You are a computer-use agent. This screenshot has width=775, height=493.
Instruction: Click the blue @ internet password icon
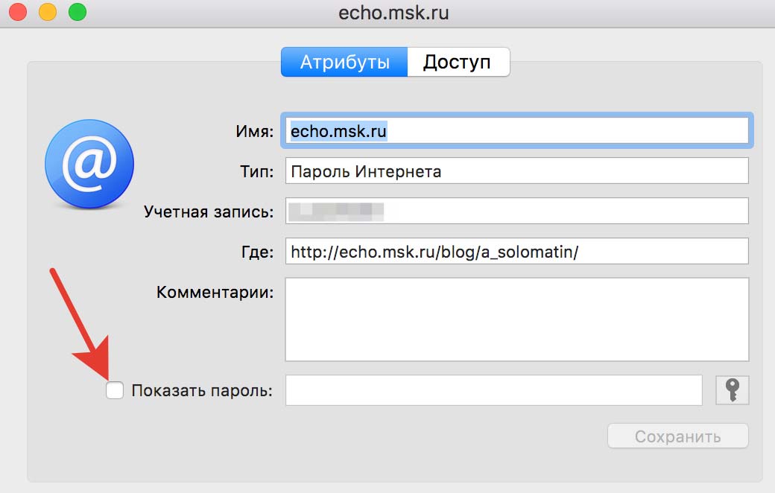89,163
